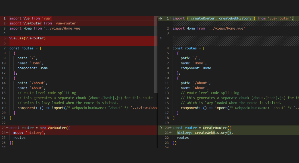The height and width of the screenshot is (163, 299).
Task: Click "name: 'Home'," in the left pane
Action: pyautogui.click(x=30, y=63)
